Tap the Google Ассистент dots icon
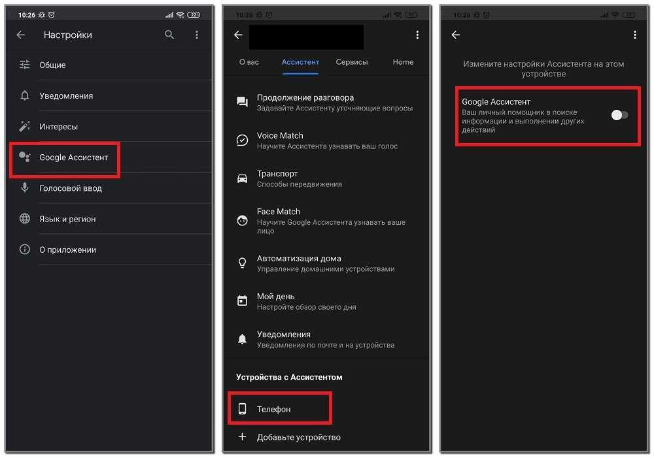 (x=25, y=157)
